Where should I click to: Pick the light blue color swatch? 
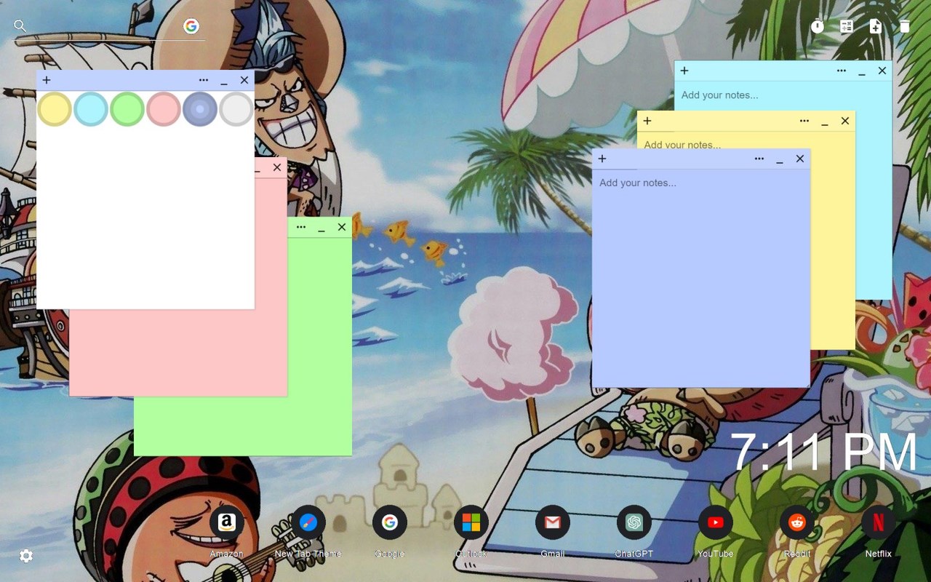(x=91, y=109)
